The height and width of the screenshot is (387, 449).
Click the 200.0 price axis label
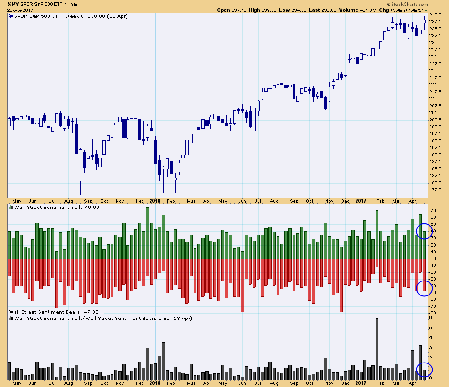[x=435, y=127]
